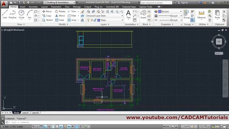Click the Plot print icon in quick access toolbar
Viewport: 229px width, 129px height.
28,3
